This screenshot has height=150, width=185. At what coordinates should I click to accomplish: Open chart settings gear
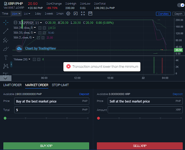tap(68, 13)
